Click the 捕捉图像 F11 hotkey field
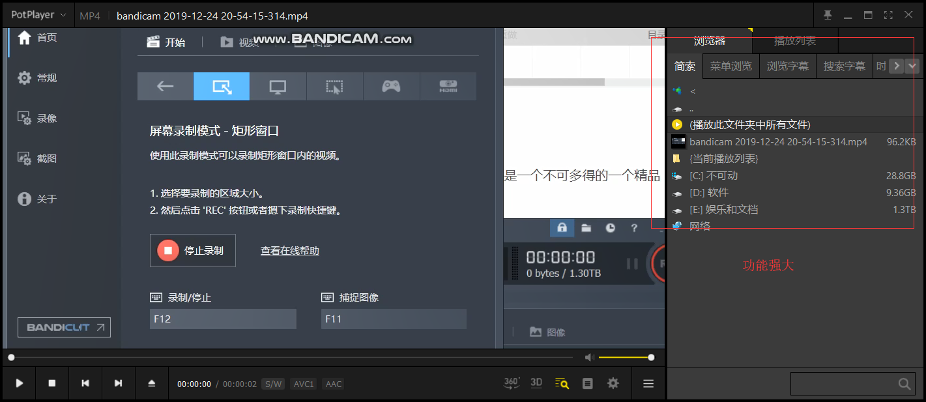 click(394, 319)
